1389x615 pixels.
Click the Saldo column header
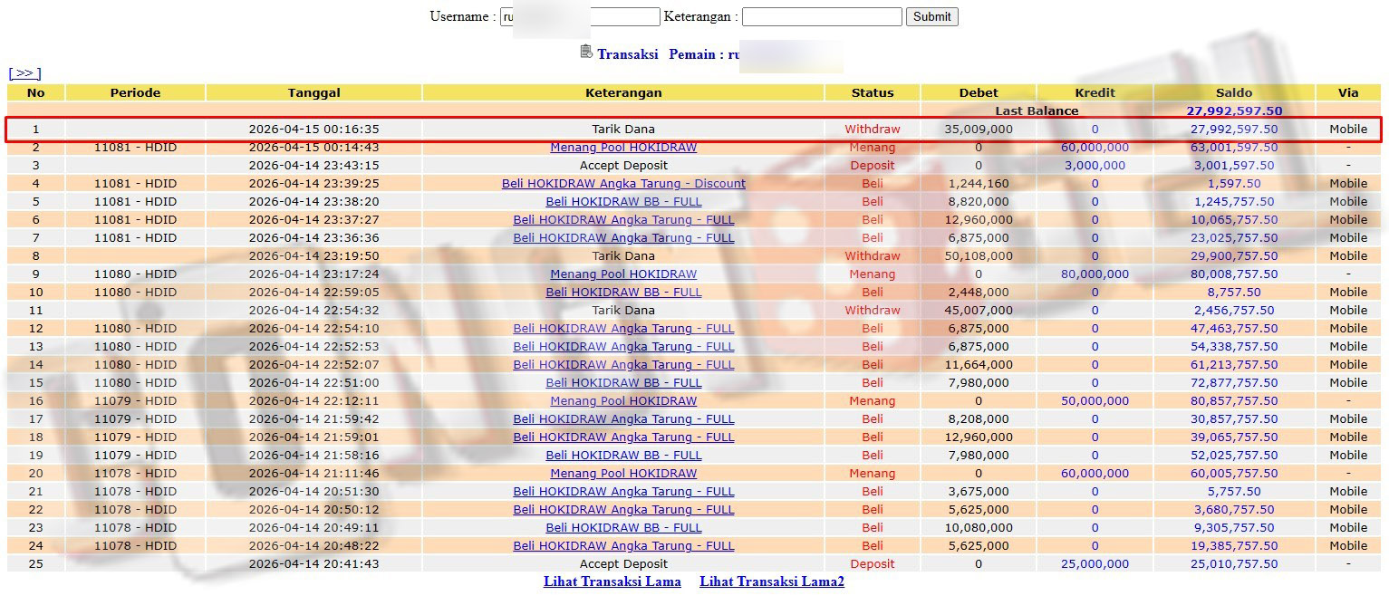pyautogui.click(x=1234, y=92)
